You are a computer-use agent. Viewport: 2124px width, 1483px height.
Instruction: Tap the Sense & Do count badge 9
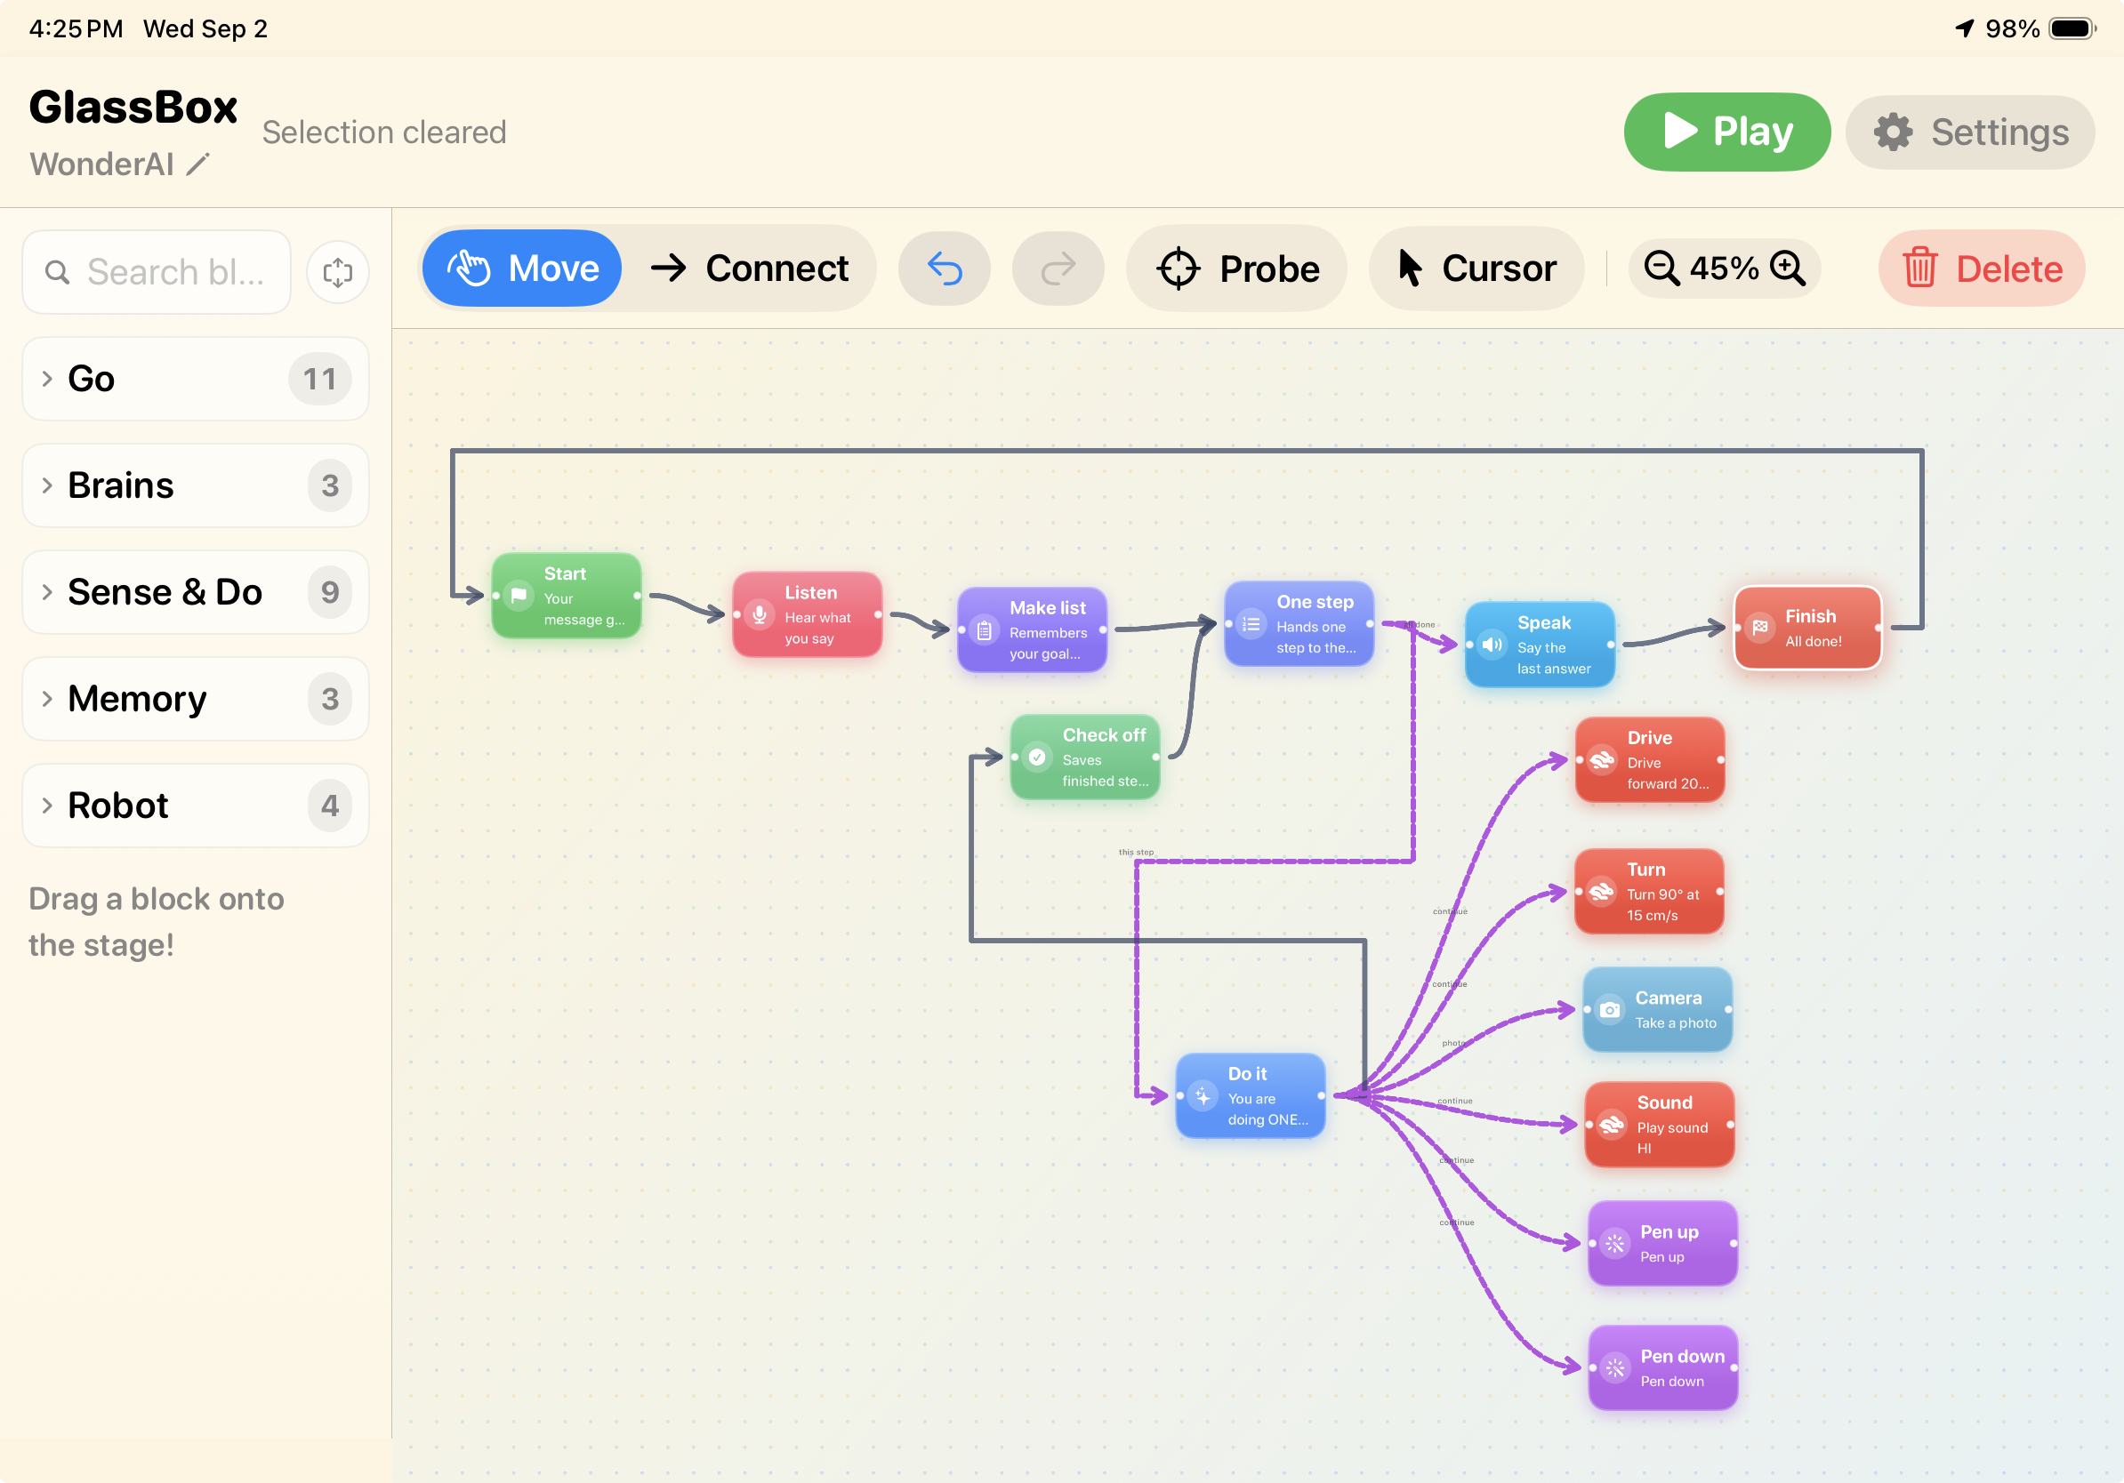[x=329, y=592]
